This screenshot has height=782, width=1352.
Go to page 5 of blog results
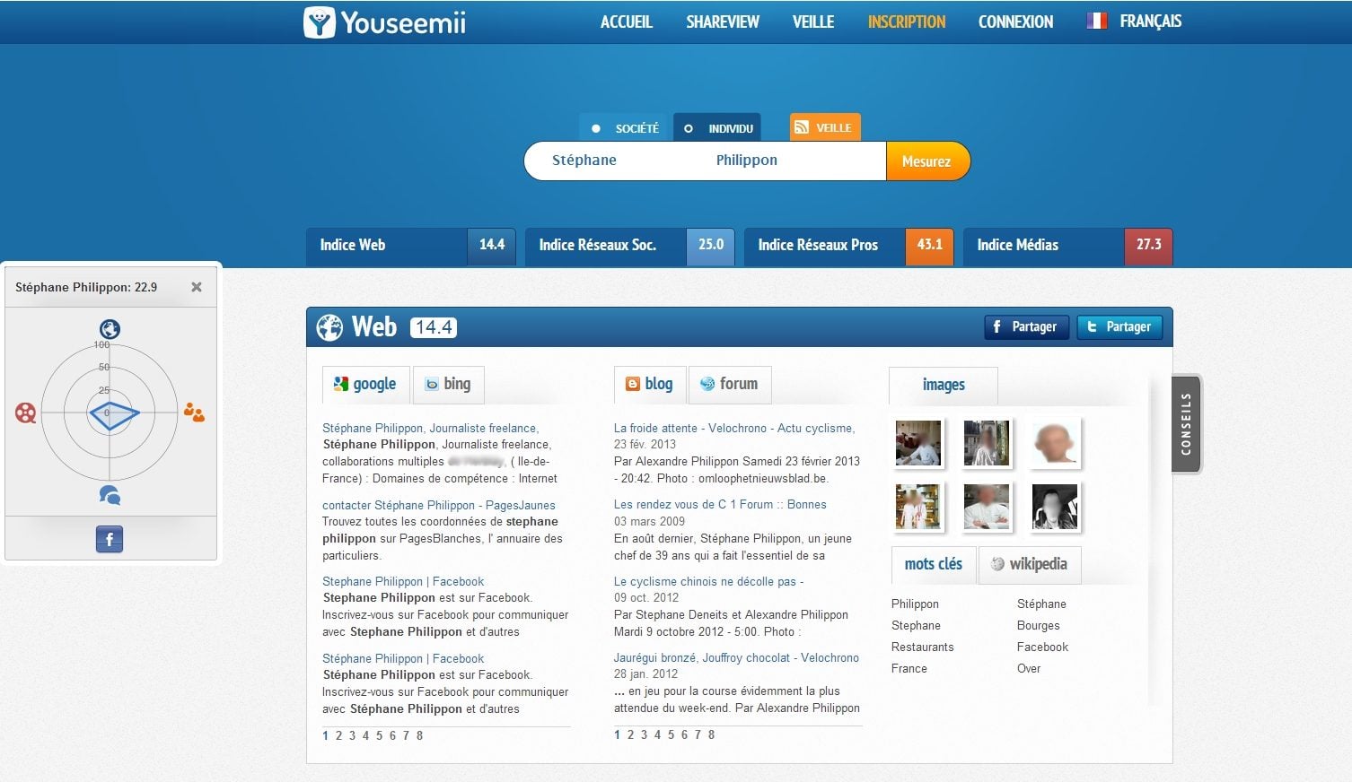click(671, 734)
